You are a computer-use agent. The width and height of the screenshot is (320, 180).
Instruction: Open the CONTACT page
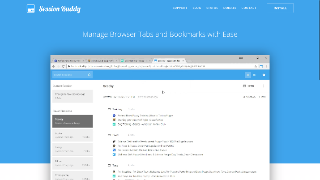[x=249, y=8]
